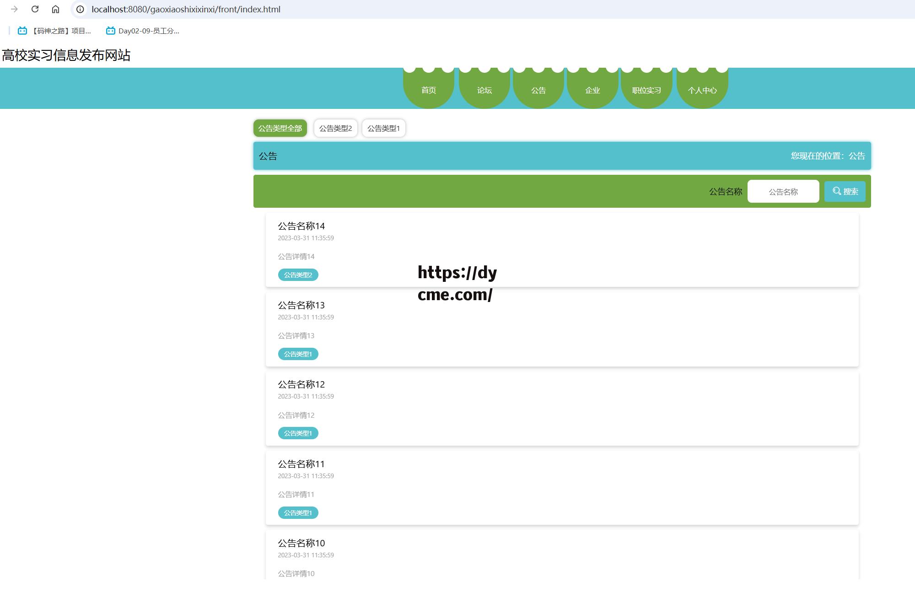The width and height of the screenshot is (915, 593).
Task: Click the browser address bar URL
Action: 186,9
